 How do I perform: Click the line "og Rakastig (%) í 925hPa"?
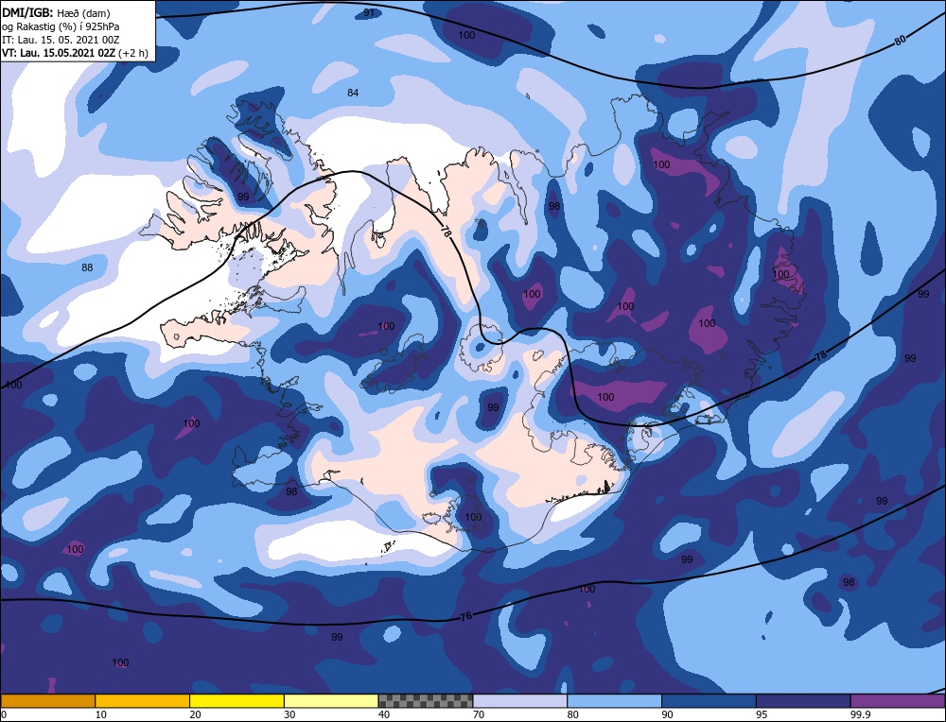tap(61, 26)
